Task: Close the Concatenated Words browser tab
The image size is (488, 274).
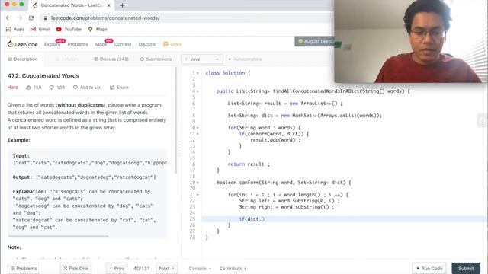Action: (108, 5)
